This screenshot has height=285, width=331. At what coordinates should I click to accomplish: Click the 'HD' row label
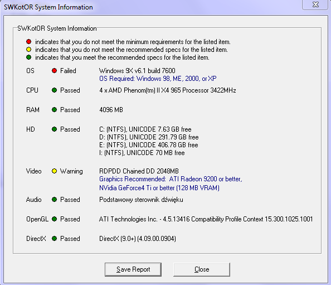(31, 129)
